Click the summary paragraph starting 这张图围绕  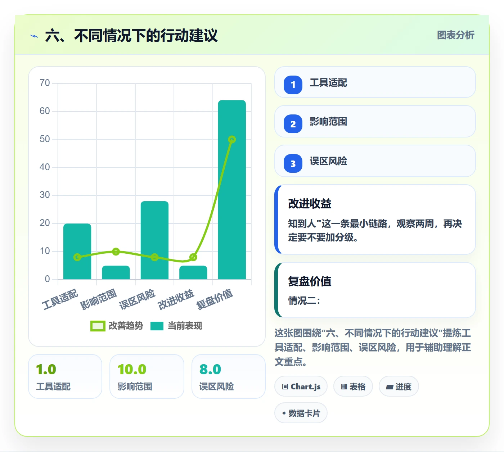tap(373, 347)
